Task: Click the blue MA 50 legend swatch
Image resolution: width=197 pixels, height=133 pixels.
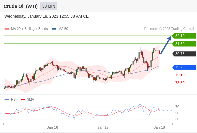Action: coord(54,29)
